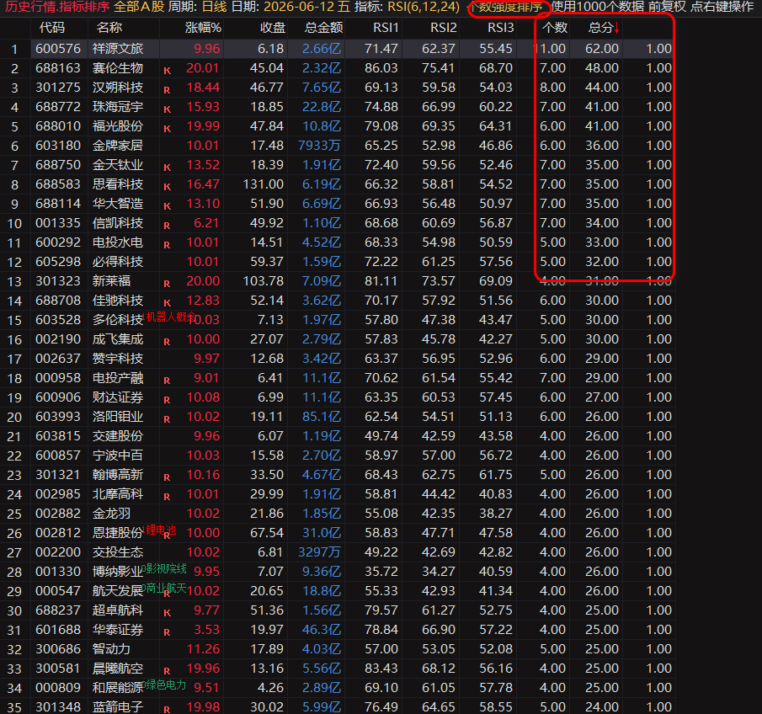Select stock code 603180 金牌家居
Screen dimensions: 762x714
pos(58,146)
